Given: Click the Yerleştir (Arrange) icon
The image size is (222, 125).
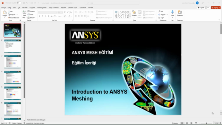Looking at the screenshot, I should 134,12.
